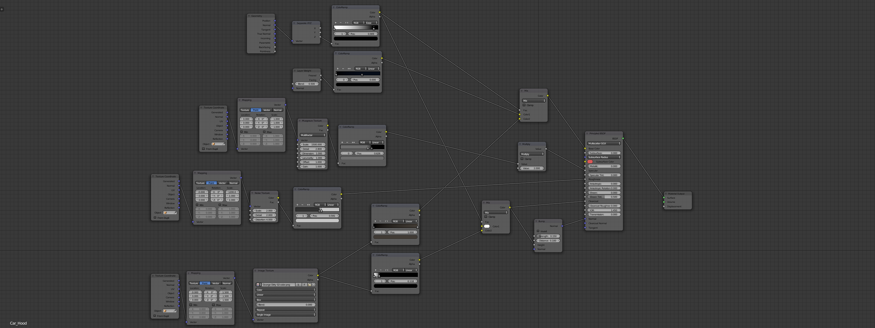Open the tool shelf plus icon

[2, 9]
